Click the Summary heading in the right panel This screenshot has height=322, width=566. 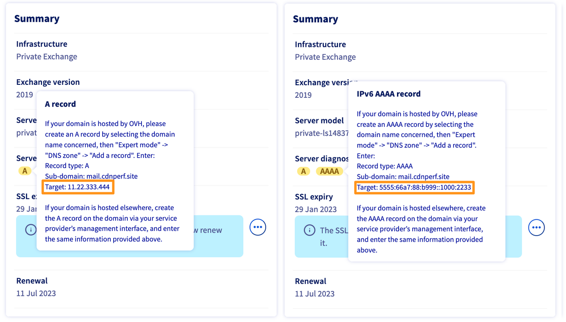(x=315, y=19)
